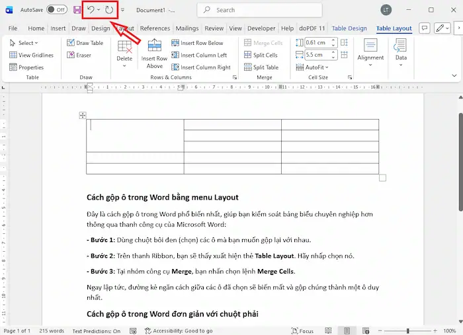This screenshot has height=335, width=463.
Task: Decrease the column width with down stepper
Action: coord(333,57)
